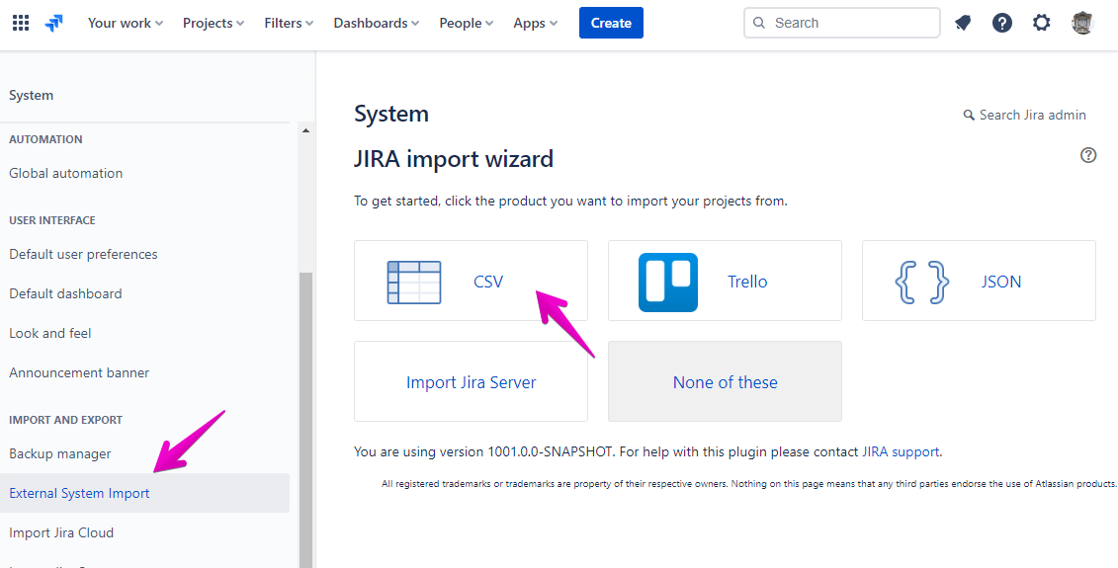Open the help question mark icon in top bar
The image size is (1118, 568).
coord(1002,23)
